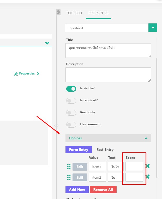Click Add New choice button
The width and height of the screenshot is (162, 199).
point(77,190)
